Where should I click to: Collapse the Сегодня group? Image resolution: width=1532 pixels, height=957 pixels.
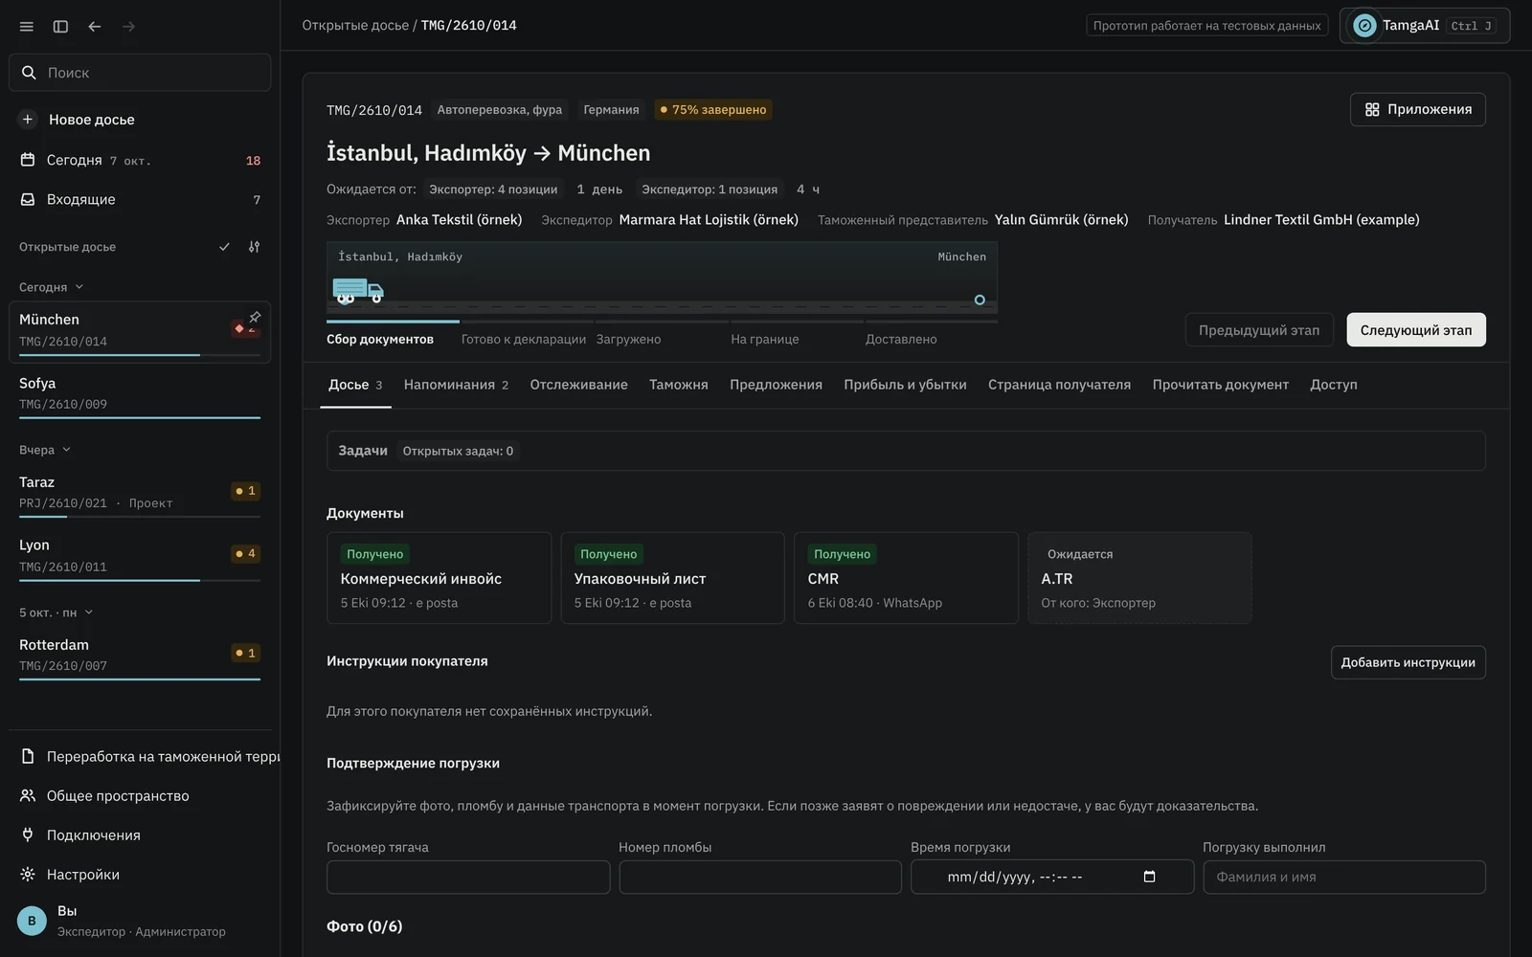[x=52, y=287]
